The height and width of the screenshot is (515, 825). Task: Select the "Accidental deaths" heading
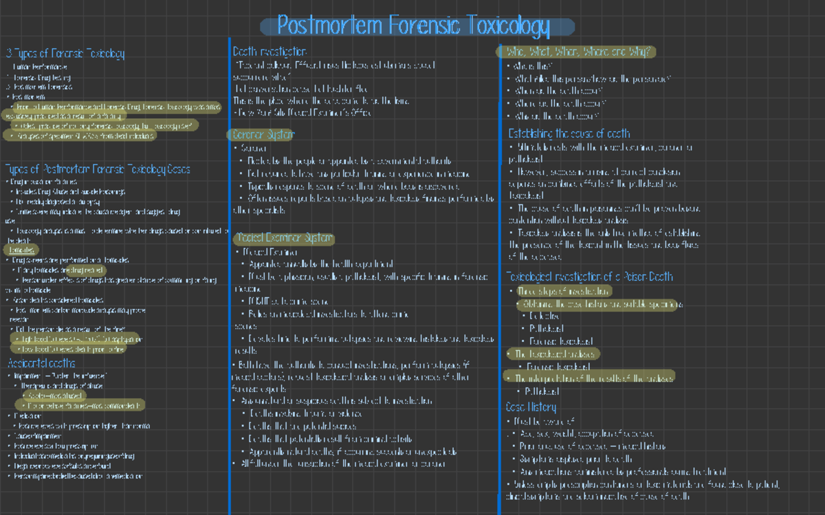[x=42, y=363]
